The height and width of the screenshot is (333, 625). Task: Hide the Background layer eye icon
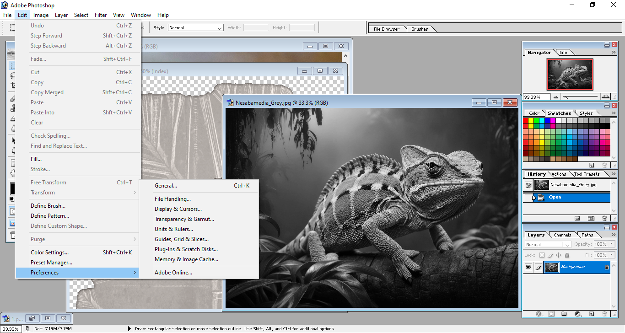click(528, 267)
